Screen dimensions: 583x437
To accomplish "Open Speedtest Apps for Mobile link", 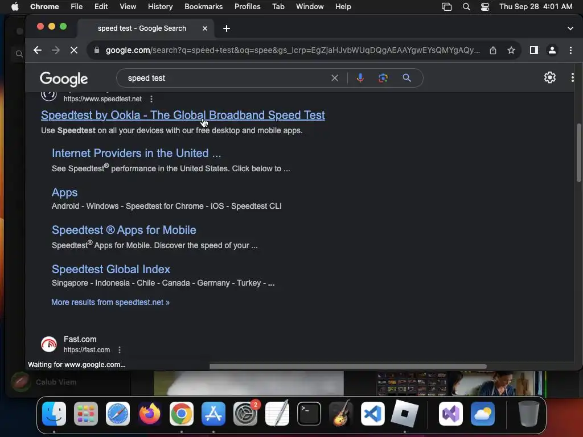I will point(124,230).
